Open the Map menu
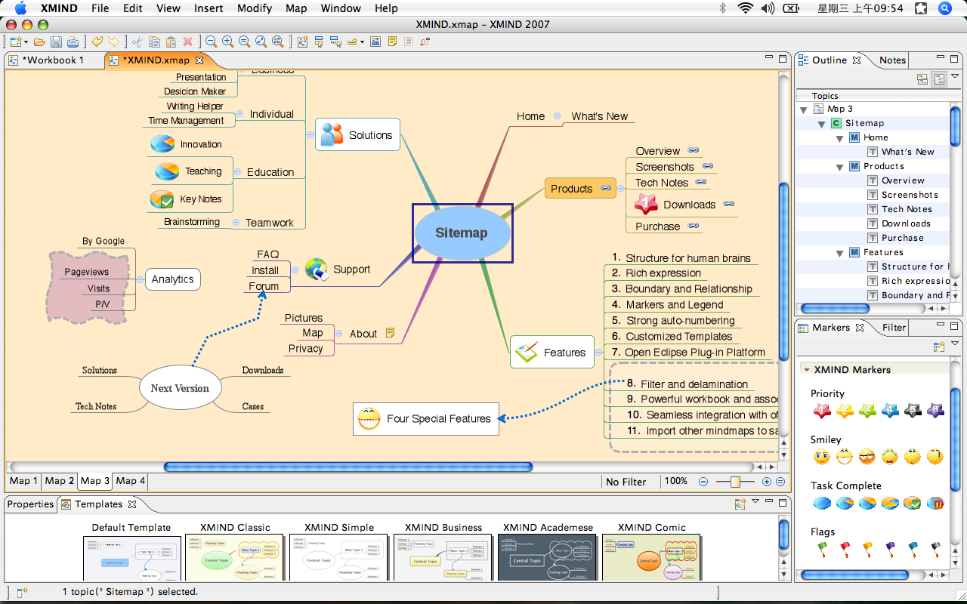The height and width of the screenshot is (604, 967). [x=296, y=8]
